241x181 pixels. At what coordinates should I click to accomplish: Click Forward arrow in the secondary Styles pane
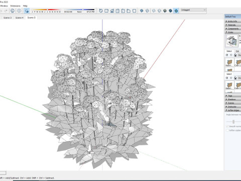point(231,78)
